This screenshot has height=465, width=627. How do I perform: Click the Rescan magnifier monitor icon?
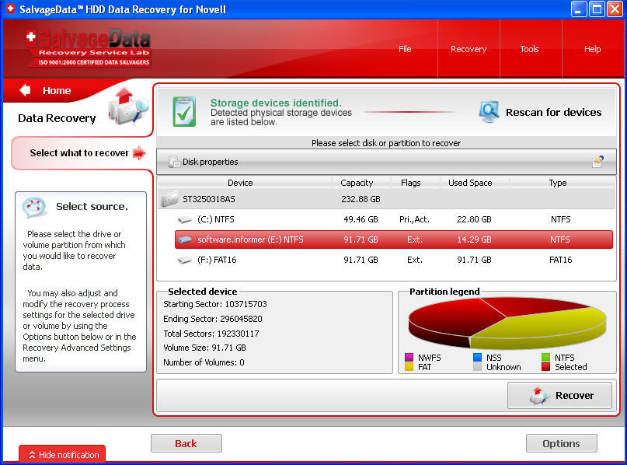(489, 112)
